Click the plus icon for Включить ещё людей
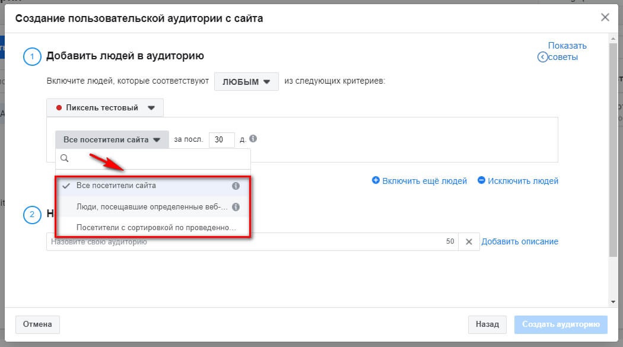This screenshot has height=347, width=623. tap(376, 180)
